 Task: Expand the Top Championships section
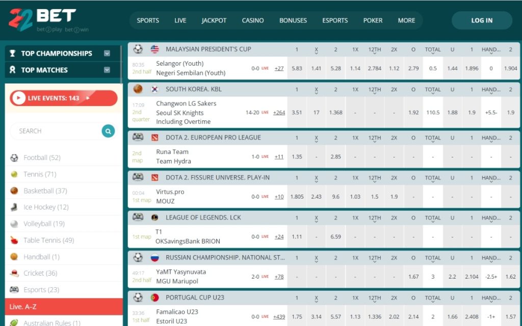tap(107, 53)
